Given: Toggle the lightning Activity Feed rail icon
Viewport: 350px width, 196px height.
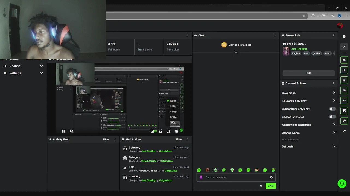Looking at the screenshot, I should (344, 70).
